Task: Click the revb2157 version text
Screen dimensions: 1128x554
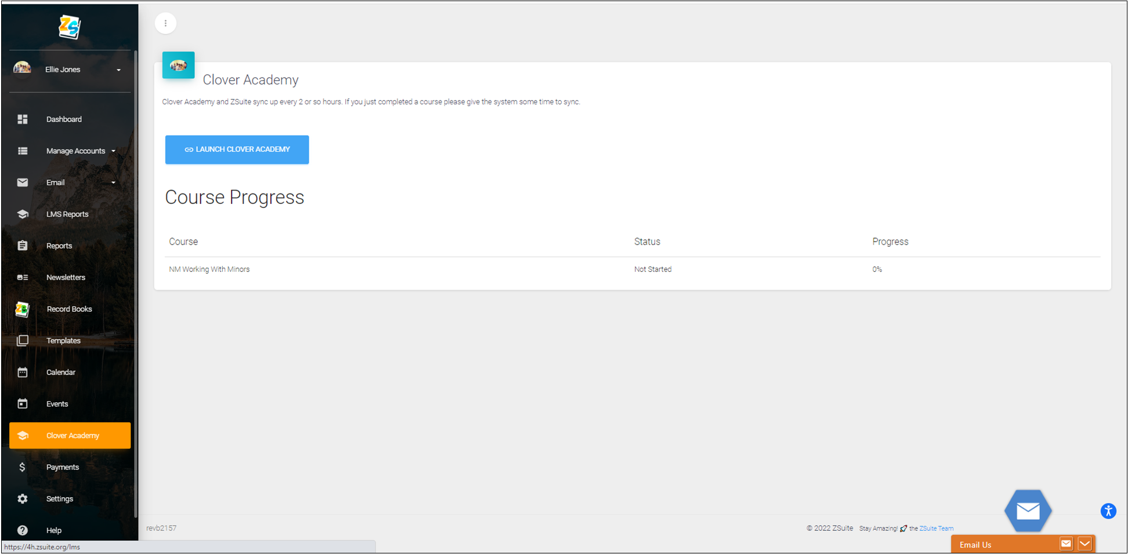Action: [x=161, y=529]
